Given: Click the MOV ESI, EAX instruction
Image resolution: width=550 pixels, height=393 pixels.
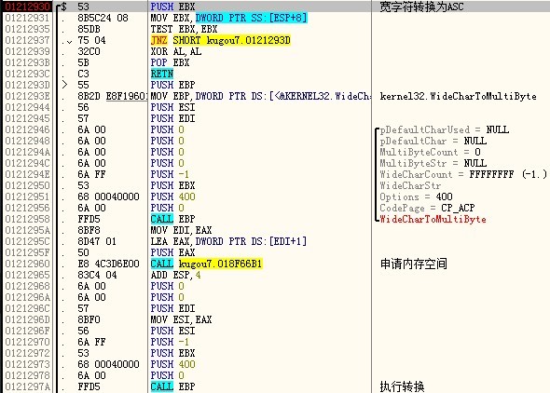Looking at the screenshot, I should coord(182,319).
